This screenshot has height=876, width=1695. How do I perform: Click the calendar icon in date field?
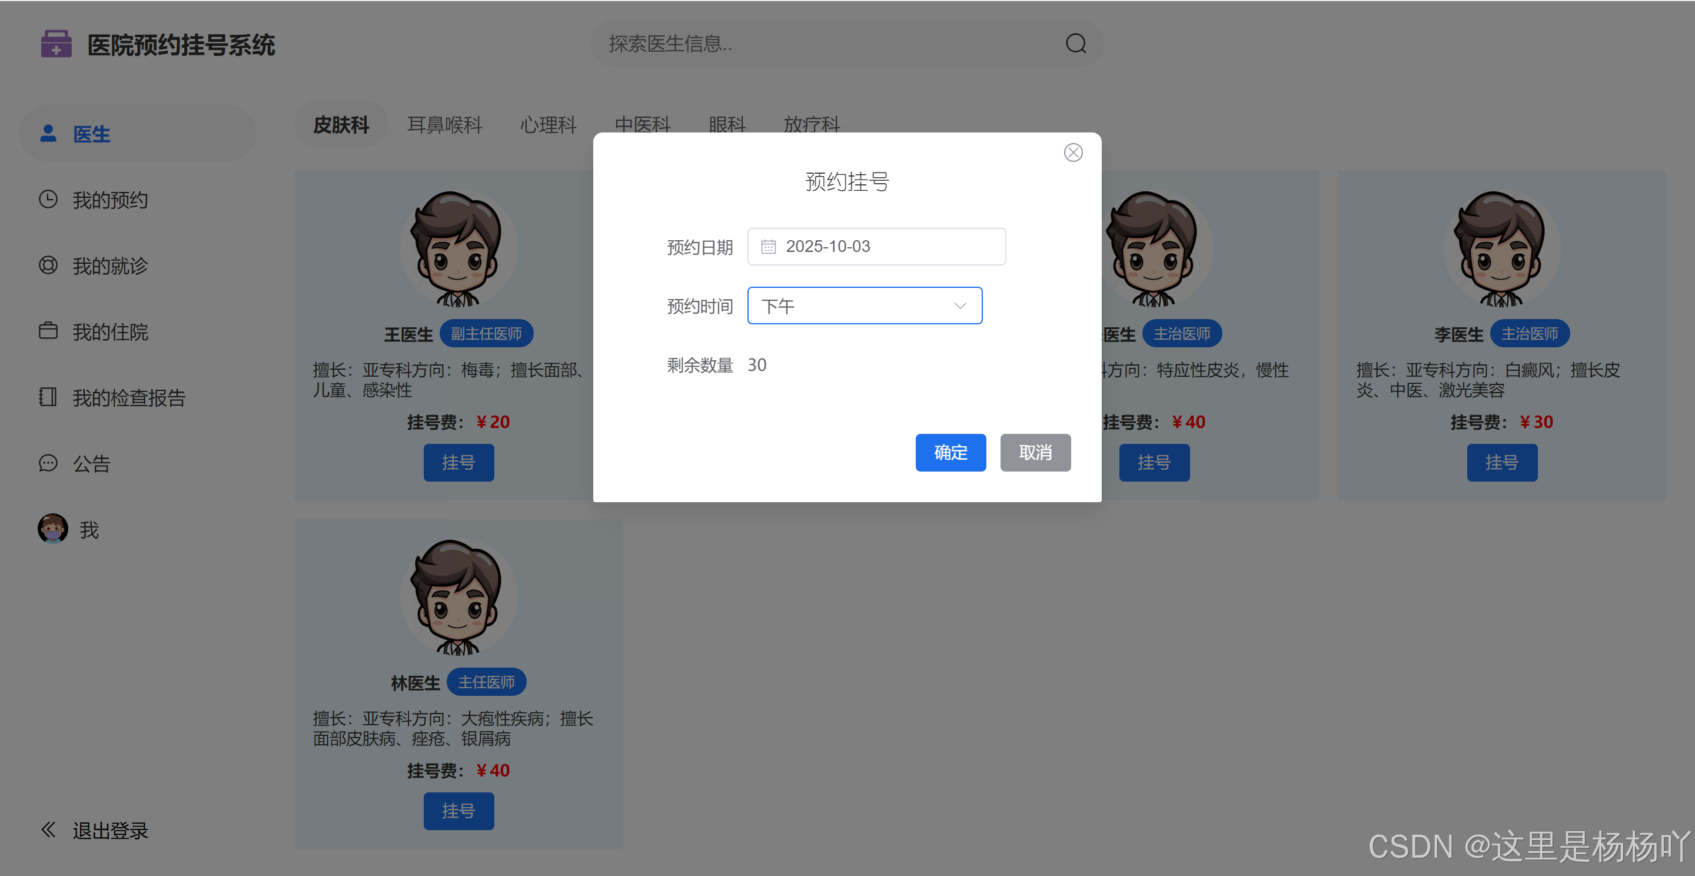pyautogui.click(x=768, y=247)
